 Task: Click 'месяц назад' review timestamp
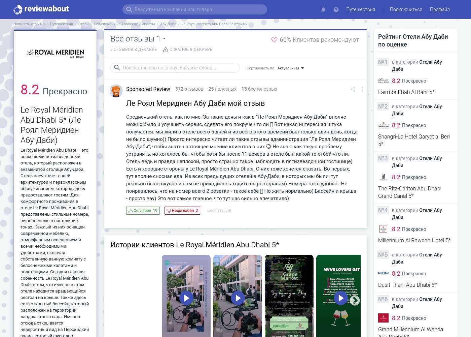tap(219, 211)
